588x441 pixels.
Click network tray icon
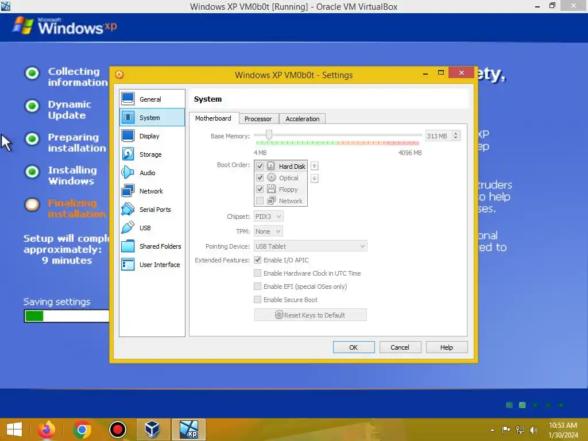520,430
